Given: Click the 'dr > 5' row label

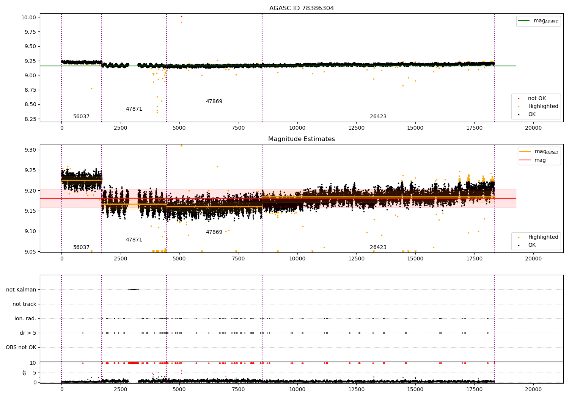Looking at the screenshot, I should coord(28,333).
